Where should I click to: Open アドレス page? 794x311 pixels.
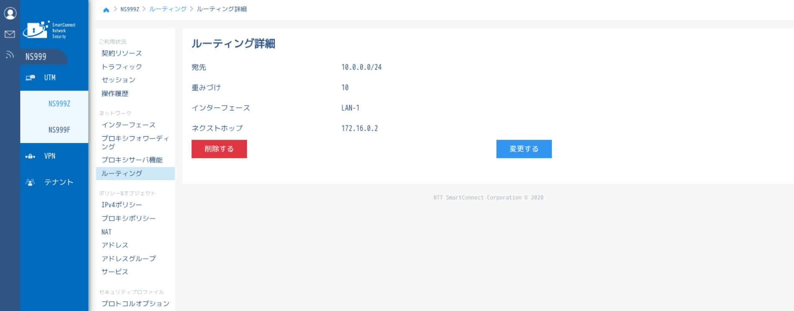(115, 245)
